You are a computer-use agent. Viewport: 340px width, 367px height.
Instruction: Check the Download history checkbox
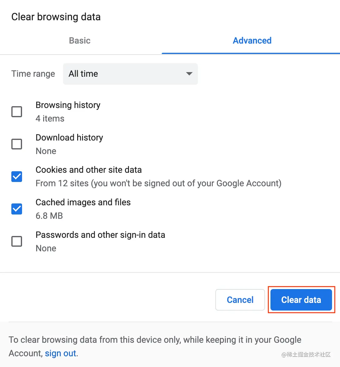click(17, 144)
